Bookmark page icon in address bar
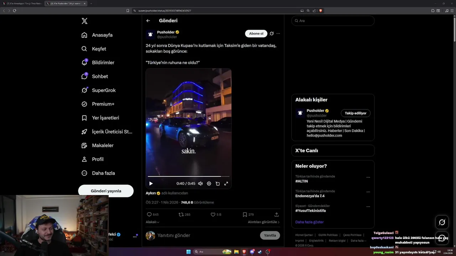 tap(128, 11)
